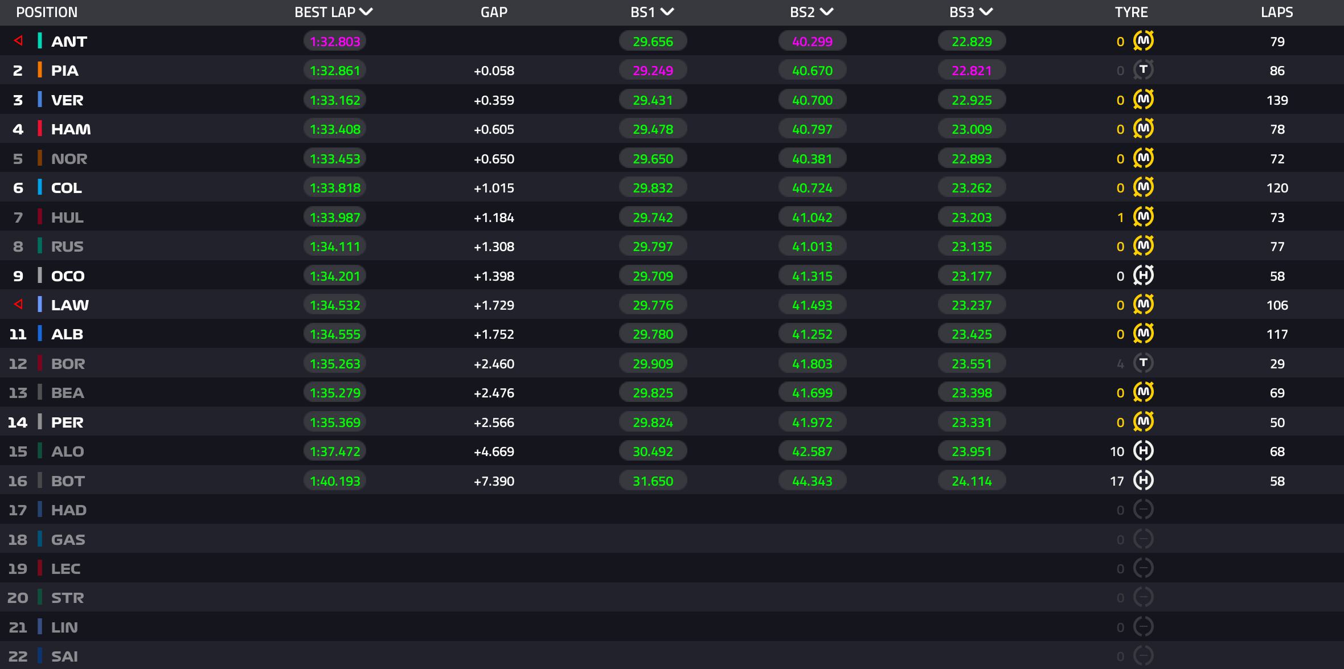Select driver HAM name
The height and width of the screenshot is (669, 1344).
point(71,129)
